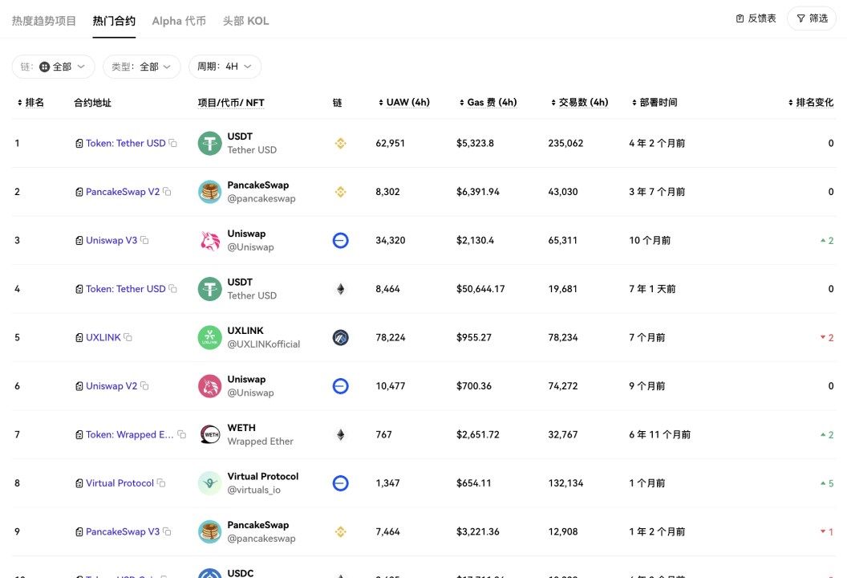Open the 反馈表 feedback form link
This screenshot has height=578, width=847.
756,18
